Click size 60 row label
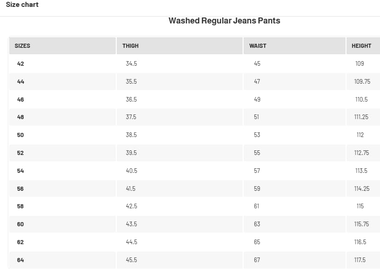 pos(21,224)
